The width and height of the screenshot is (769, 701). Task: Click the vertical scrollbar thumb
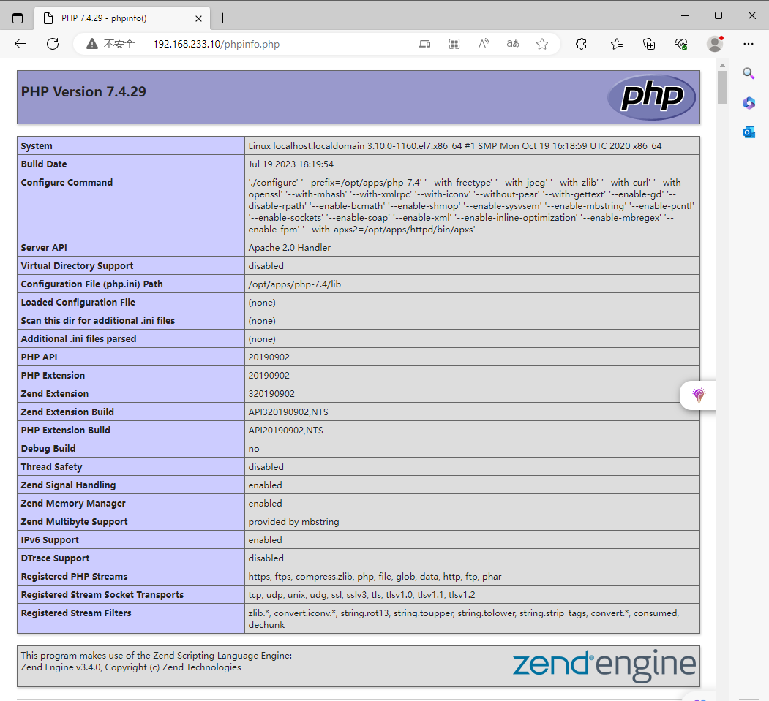[x=722, y=87]
